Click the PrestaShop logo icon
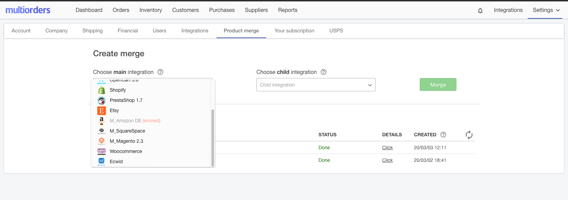The image size is (568, 200). coord(101,101)
